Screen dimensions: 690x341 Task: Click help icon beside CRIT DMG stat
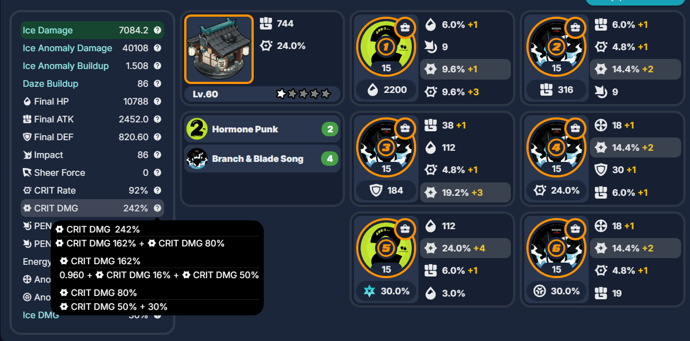(157, 209)
